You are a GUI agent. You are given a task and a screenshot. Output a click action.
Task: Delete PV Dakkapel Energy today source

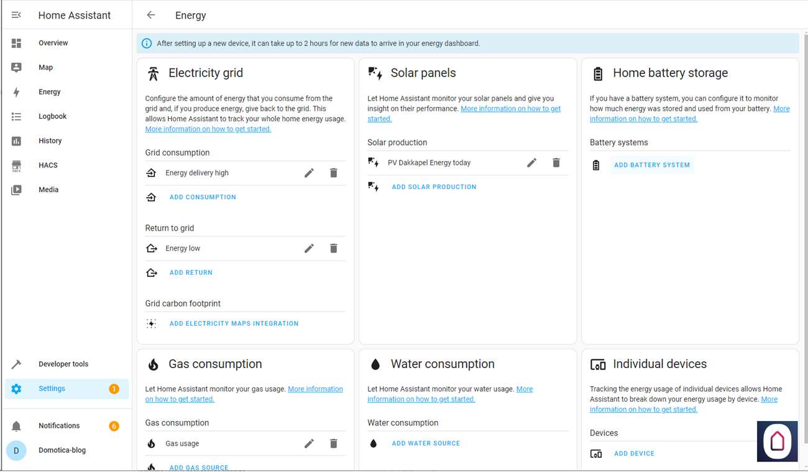click(x=556, y=163)
